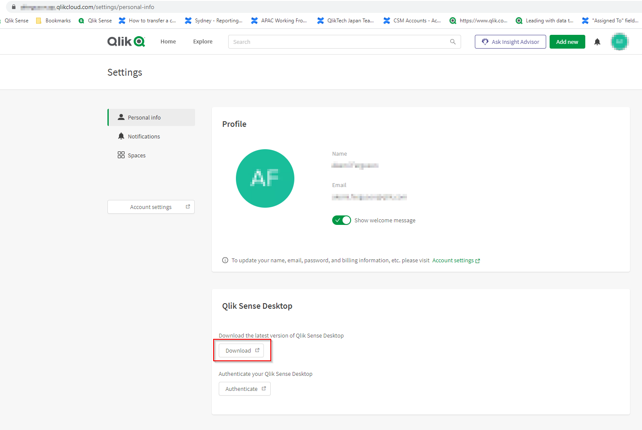642x430 pixels.
Task: Click the info icon before update note
Action: tap(225, 260)
